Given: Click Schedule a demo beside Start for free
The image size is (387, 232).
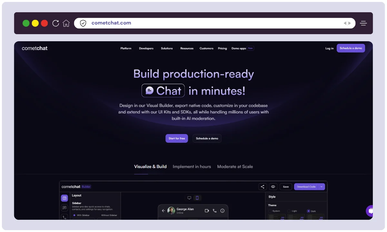Looking at the screenshot, I should coord(207,138).
